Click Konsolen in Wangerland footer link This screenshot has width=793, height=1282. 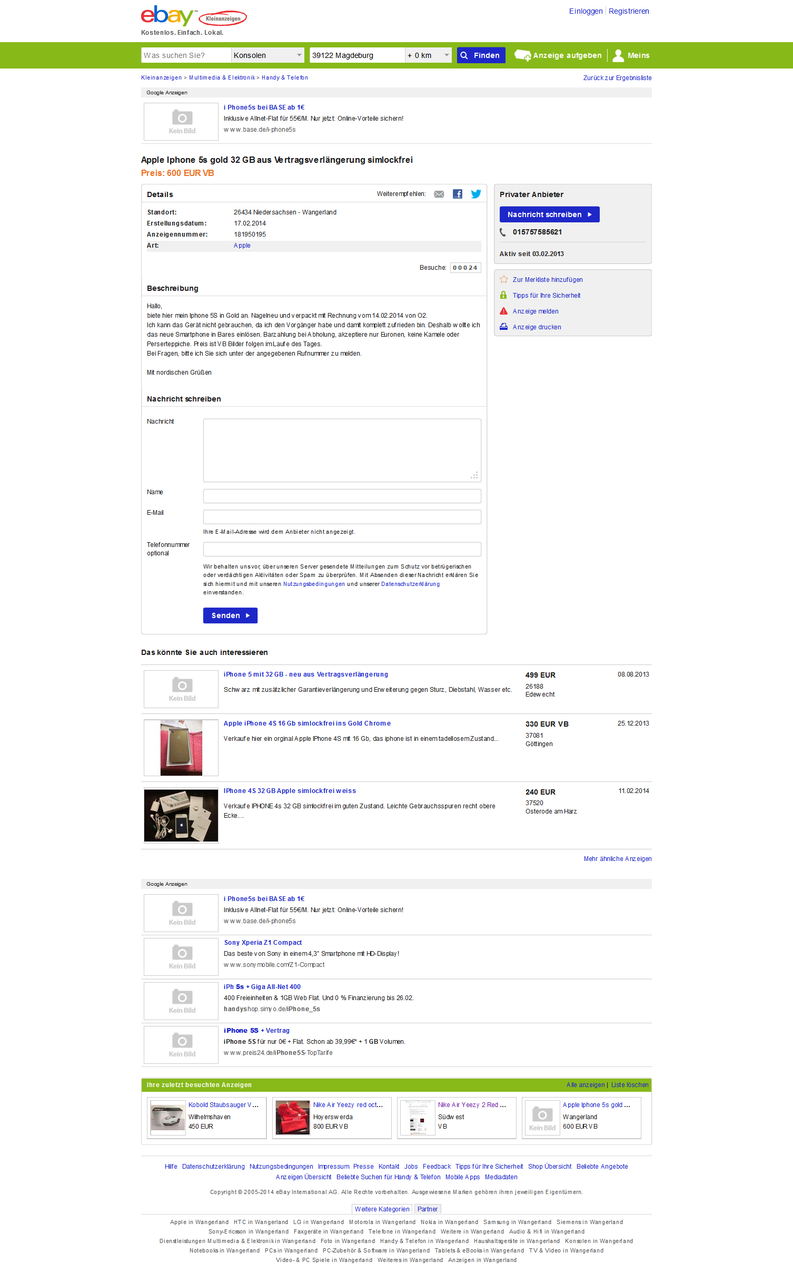pos(599,1241)
